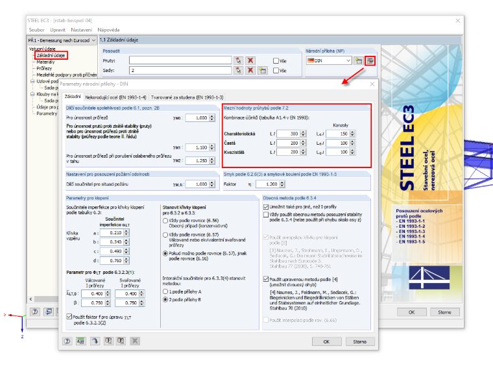Toggle 'Použít faktor f pro úpravu' checkbox
The image size is (493, 370).
click(69, 317)
